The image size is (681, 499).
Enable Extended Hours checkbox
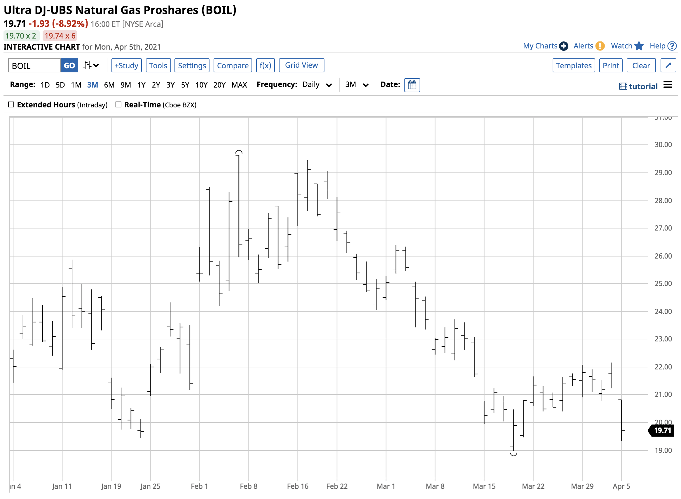point(11,104)
